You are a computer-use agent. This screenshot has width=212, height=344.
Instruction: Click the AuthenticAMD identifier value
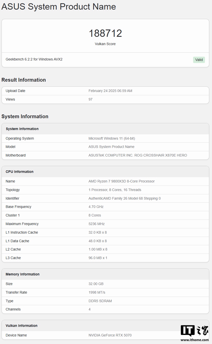coord(125,198)
